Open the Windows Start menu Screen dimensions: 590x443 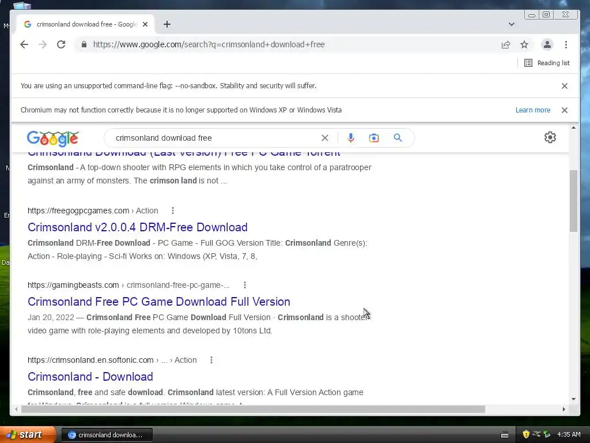(x=27, y=434)
